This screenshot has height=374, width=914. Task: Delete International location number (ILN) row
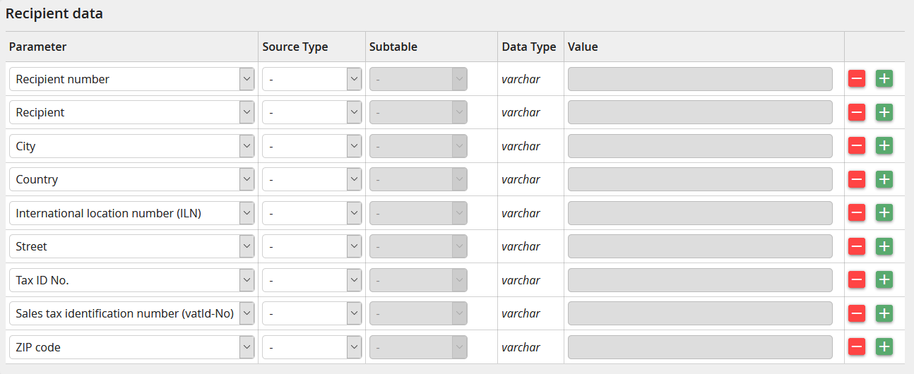[x=857, y=212]
